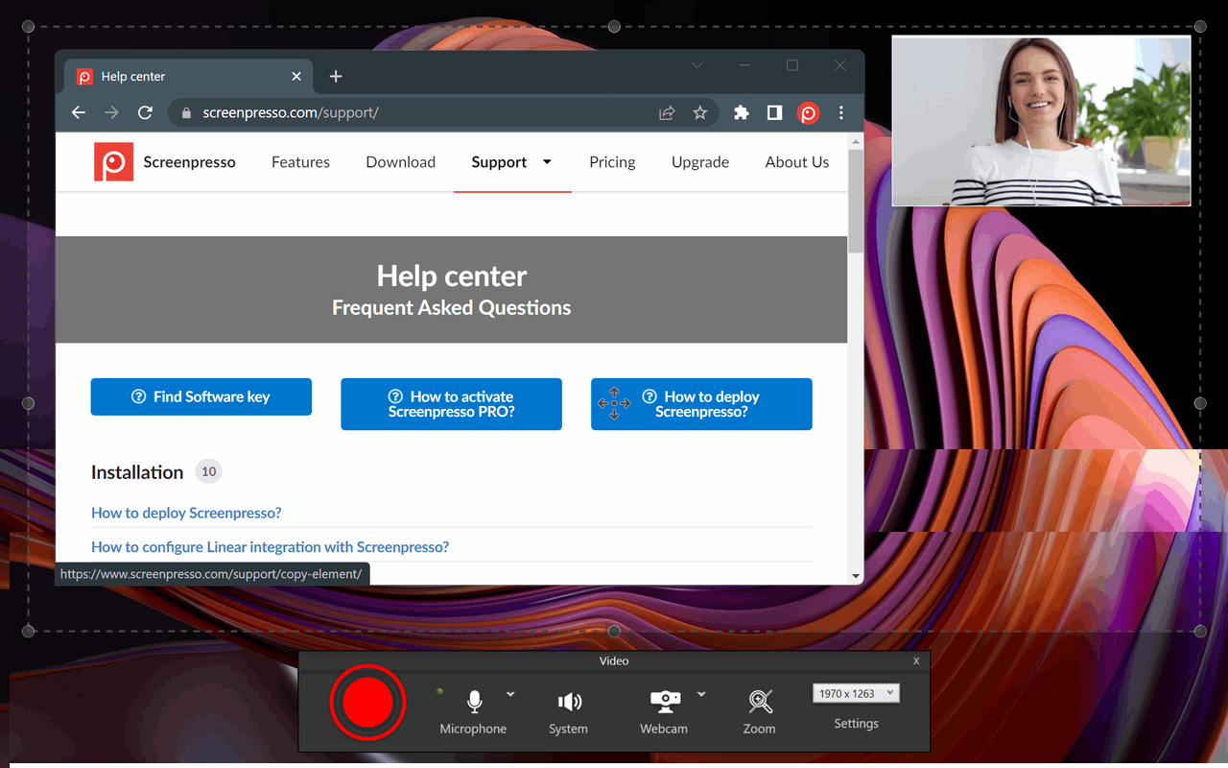Open the browser Extensions puzzle icon
The width and height of the screenshot is (1228, 768).
741,112
